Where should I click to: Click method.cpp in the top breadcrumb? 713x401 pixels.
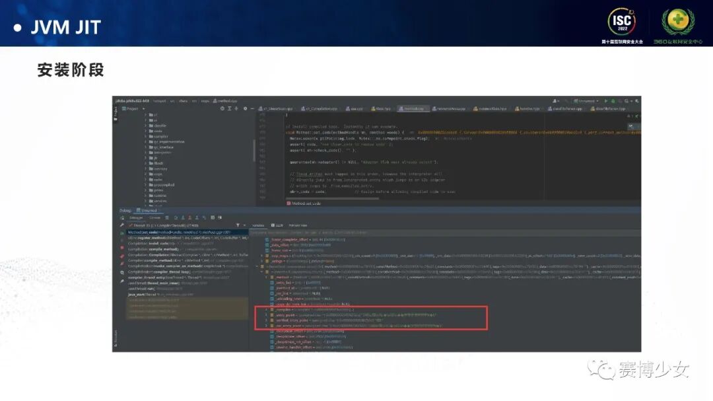pos(225,101)
